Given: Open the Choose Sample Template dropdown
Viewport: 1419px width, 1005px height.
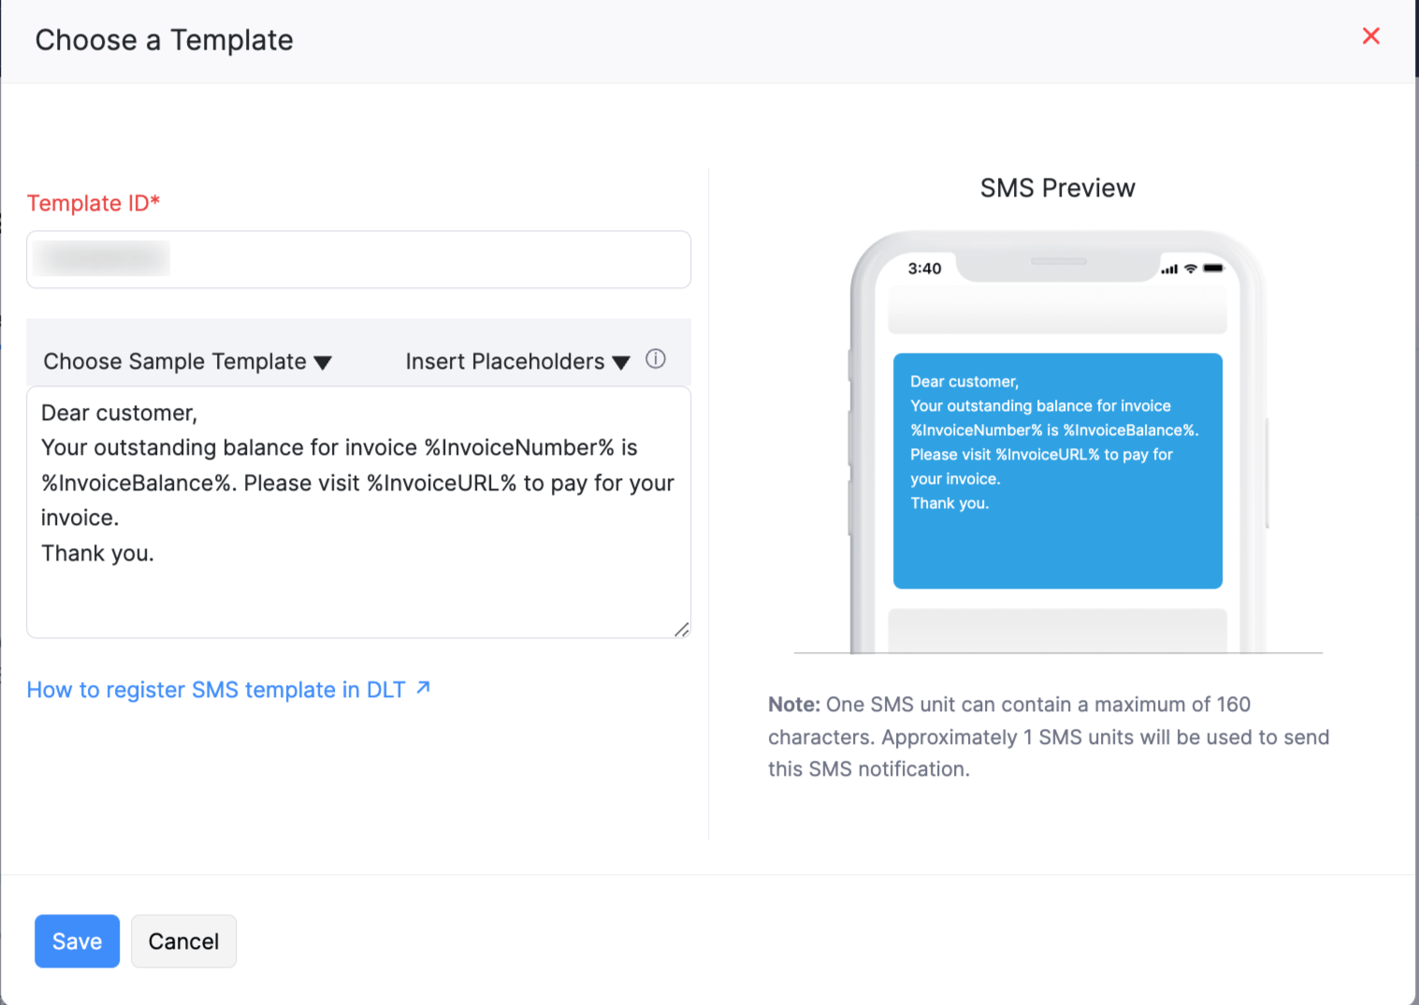Looking at the screenshot, I should click(x=187, y=362).
